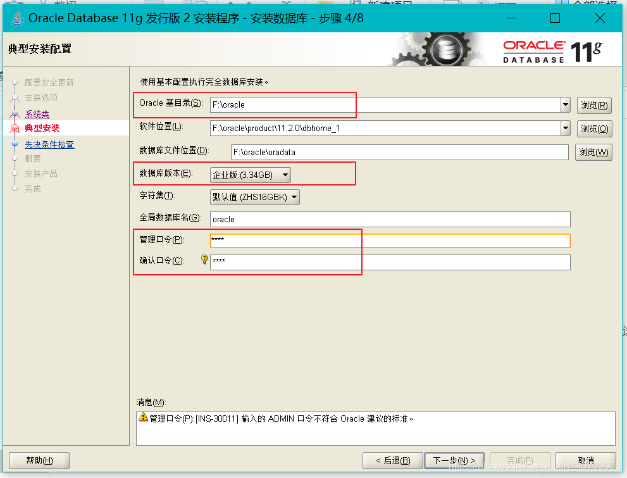Open the 软件位置 dropdown arrow
Viewport: 627px width, 478px height.
(566, 129)
